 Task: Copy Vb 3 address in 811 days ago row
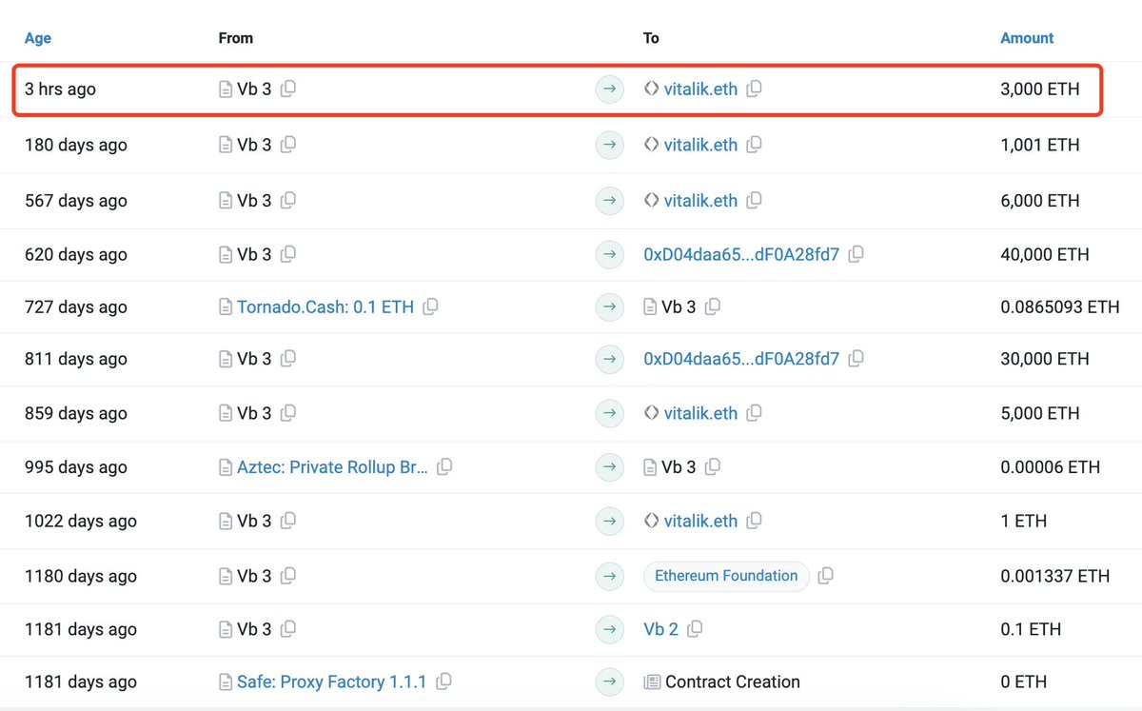288,359
